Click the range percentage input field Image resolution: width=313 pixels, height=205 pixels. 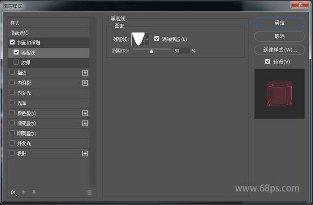coord(181,51)
